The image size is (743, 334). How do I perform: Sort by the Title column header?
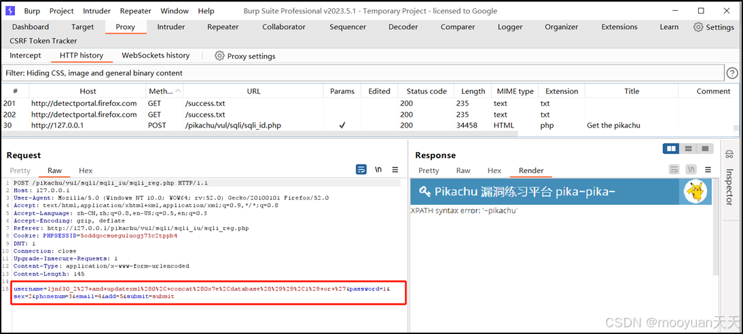pyautogui.click(x=632, y=91)
